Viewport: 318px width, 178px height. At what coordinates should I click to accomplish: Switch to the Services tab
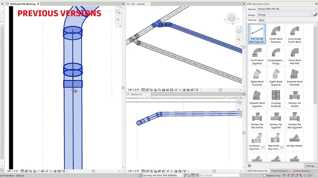pyautogui.click(x=252, y=20)
